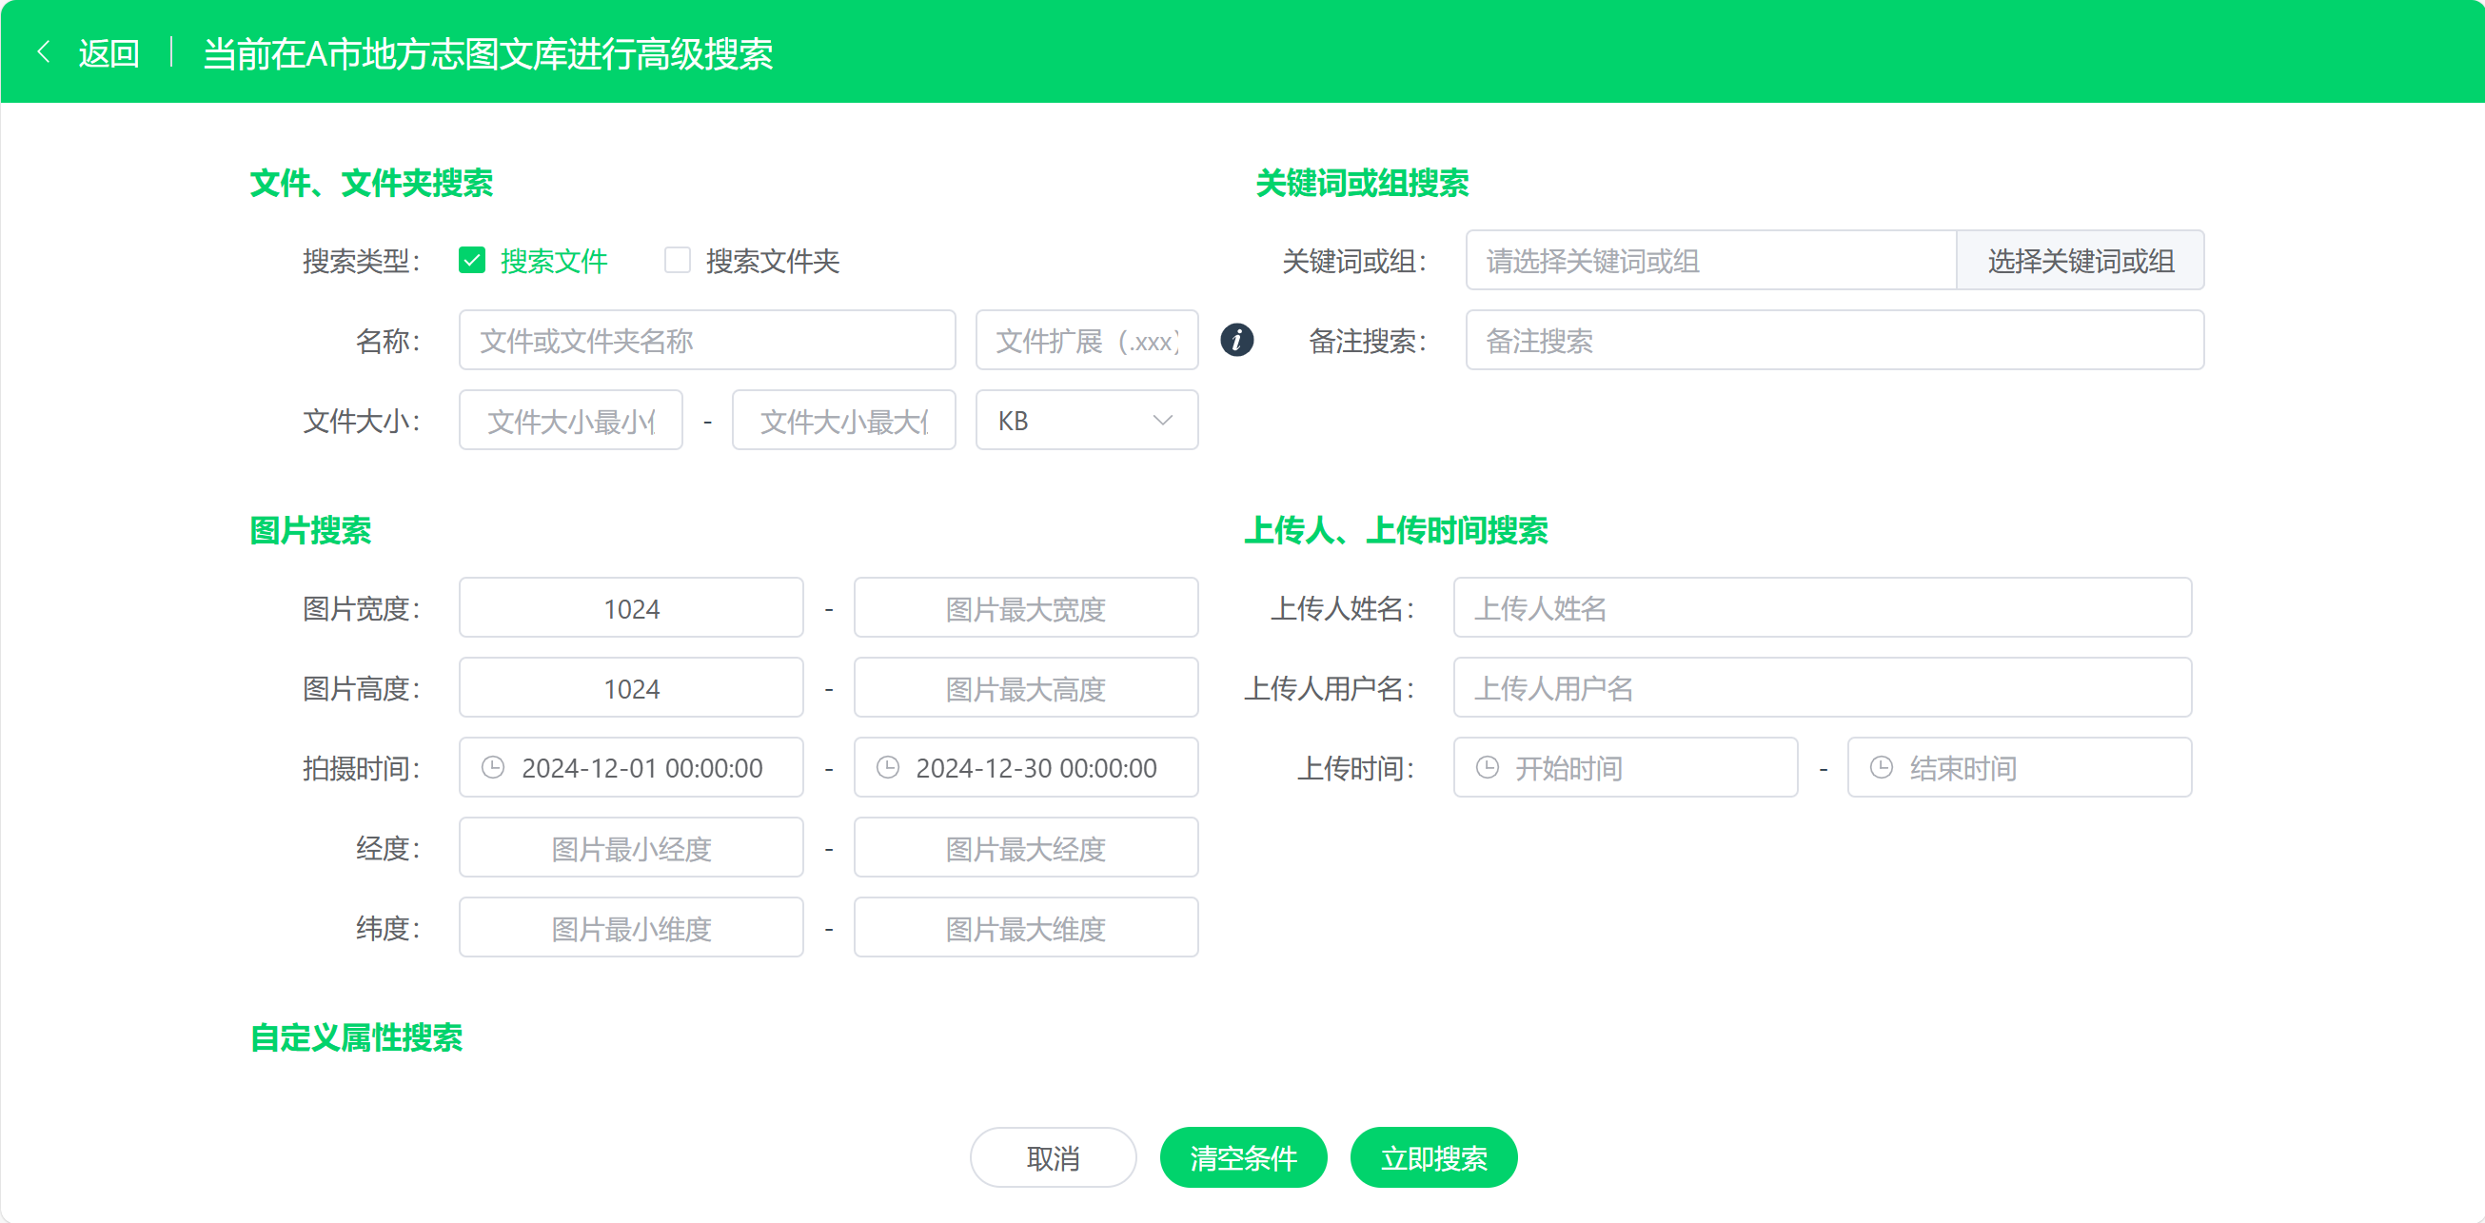This screenshot has width=2485, height=1223.
Task: Click the 关键词或组搜索 heading
Action: point(1361,184)
